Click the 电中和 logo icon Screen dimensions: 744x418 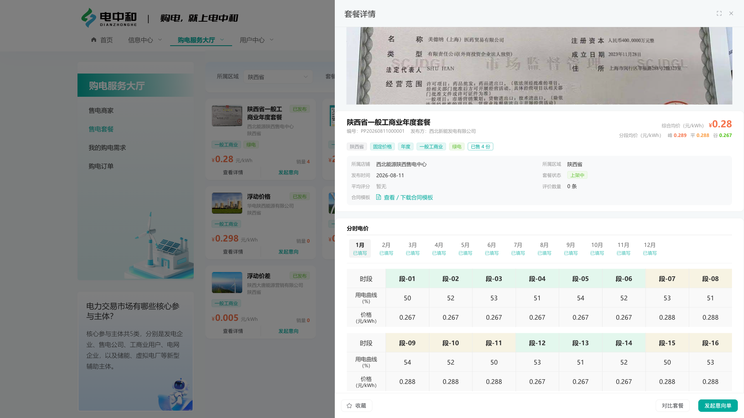pos(89,18)
